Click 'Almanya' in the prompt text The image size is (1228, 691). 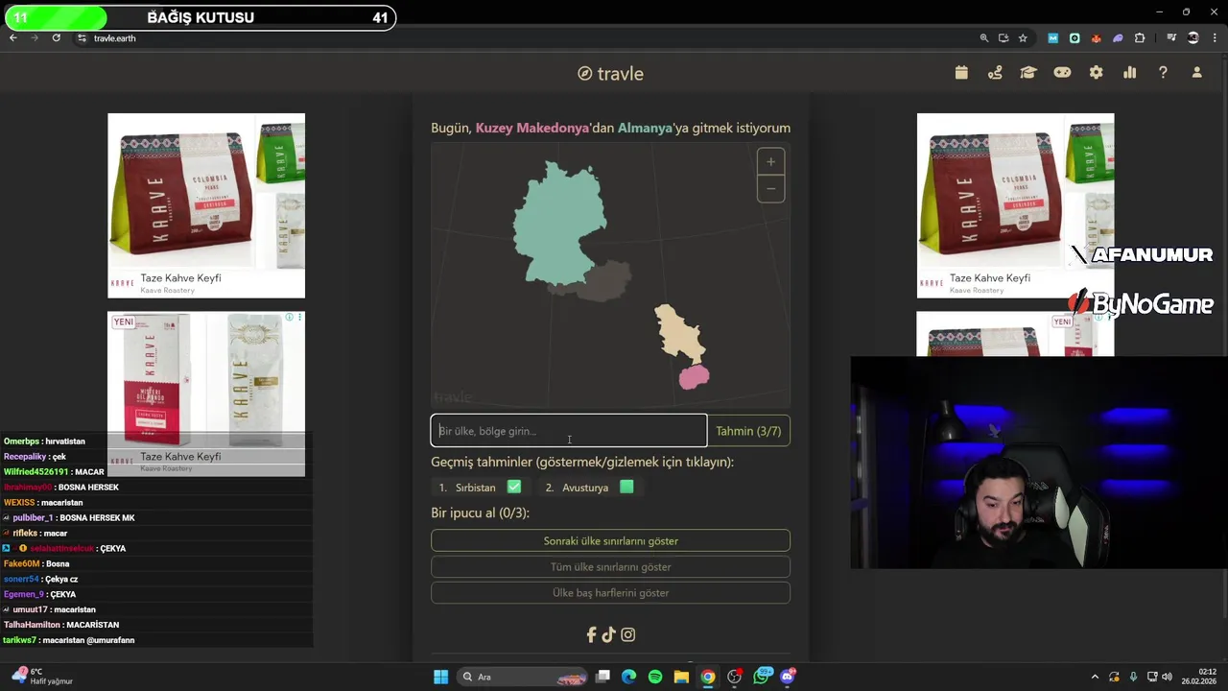click(645, 128)
